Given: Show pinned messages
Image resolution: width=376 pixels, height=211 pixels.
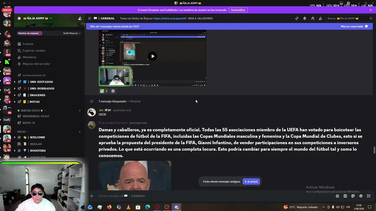Looking at the screenshot, I should pyautogui.click(x=313, y=18).
